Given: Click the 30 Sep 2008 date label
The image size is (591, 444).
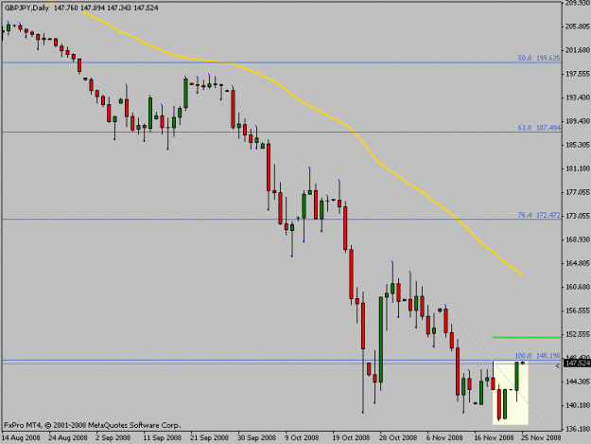Looking at the screenshot, I should tap(256, 437).
